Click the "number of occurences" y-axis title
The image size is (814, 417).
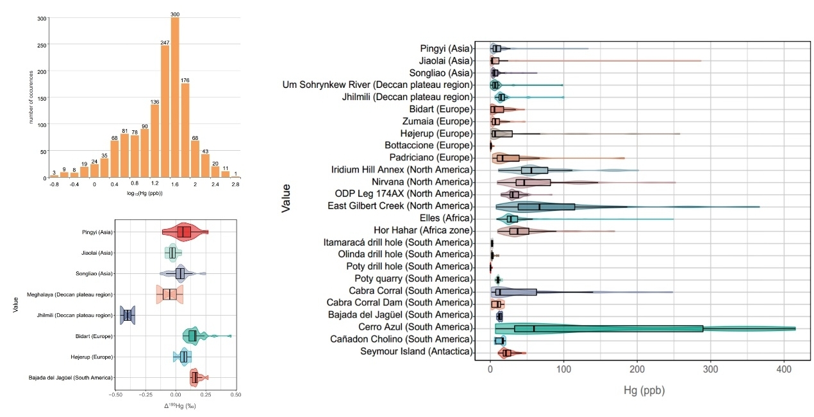[31, 97]
